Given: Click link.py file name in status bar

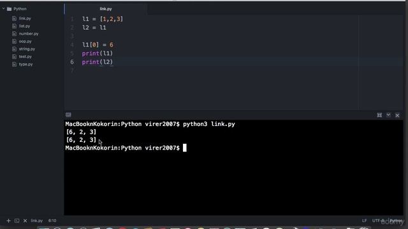Looking at the screenshot, I should (x=37, y=221).
